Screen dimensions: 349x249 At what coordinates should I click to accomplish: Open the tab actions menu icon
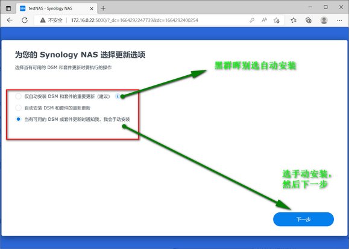pyautogui.click(x=8, y=8)
